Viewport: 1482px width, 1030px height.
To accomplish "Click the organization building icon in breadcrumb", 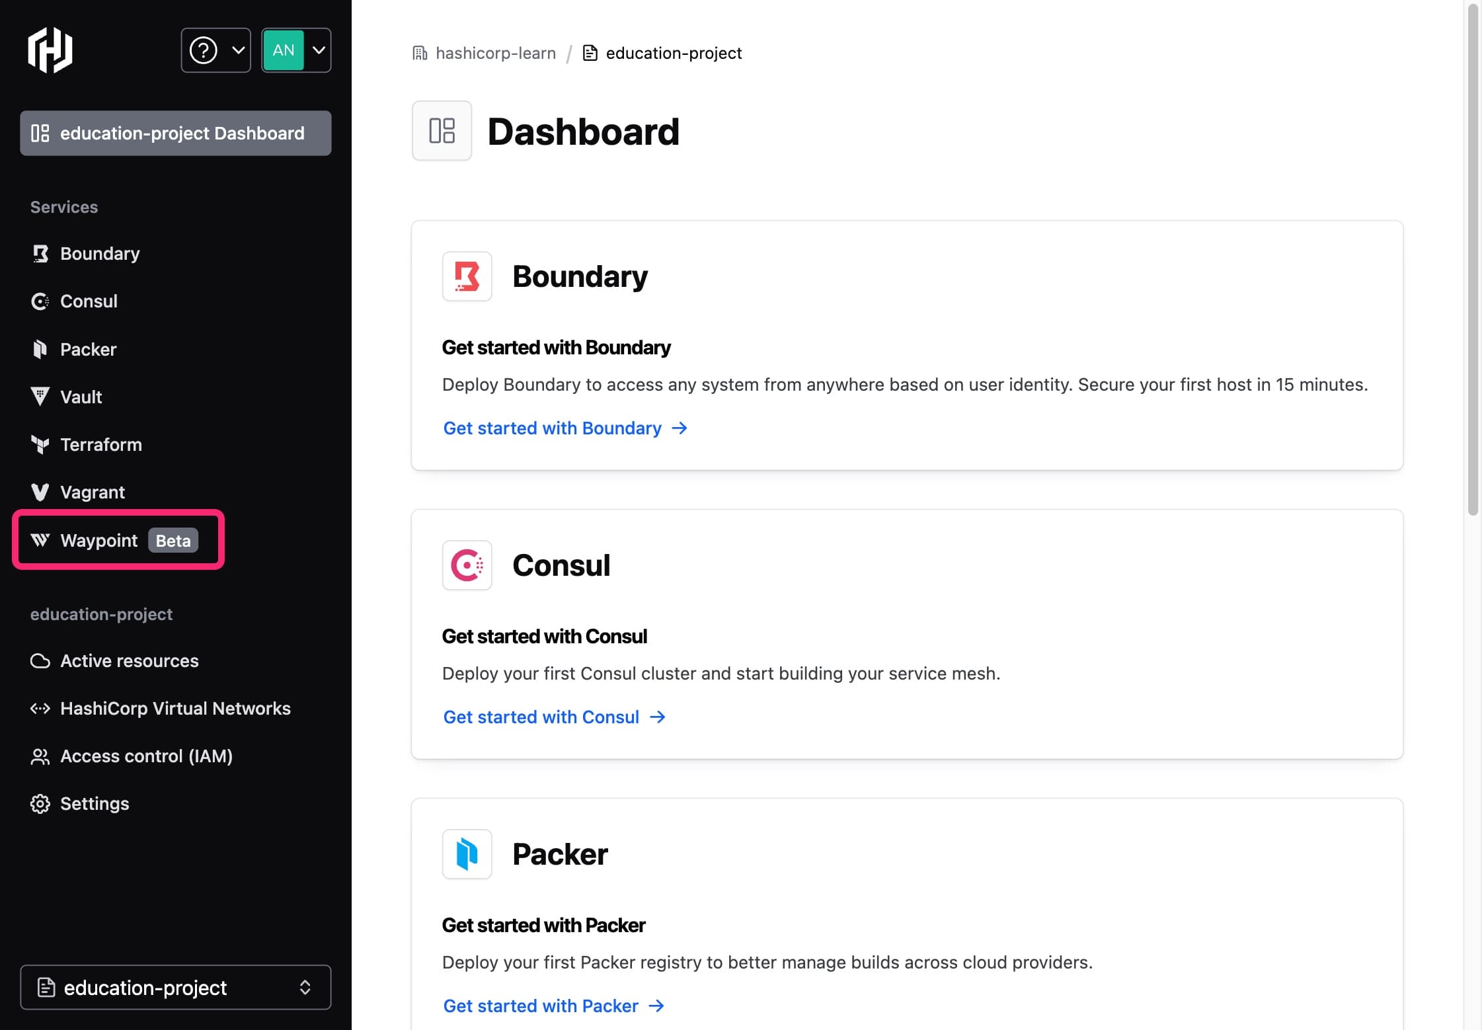I will (420, 53).
